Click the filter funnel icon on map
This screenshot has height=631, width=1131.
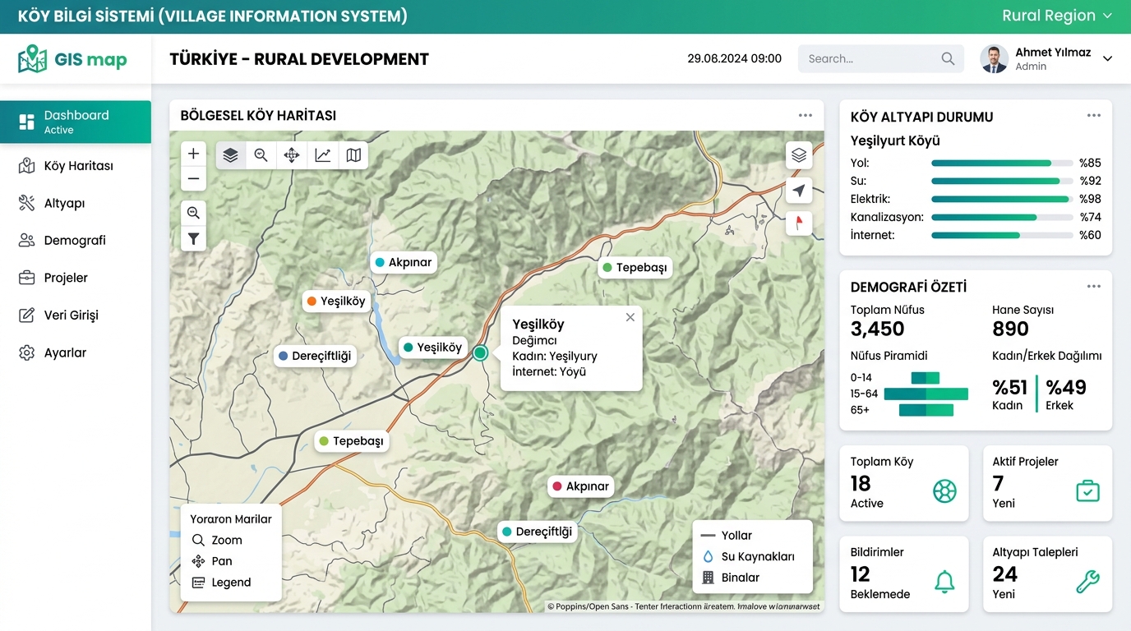[193, 239]
